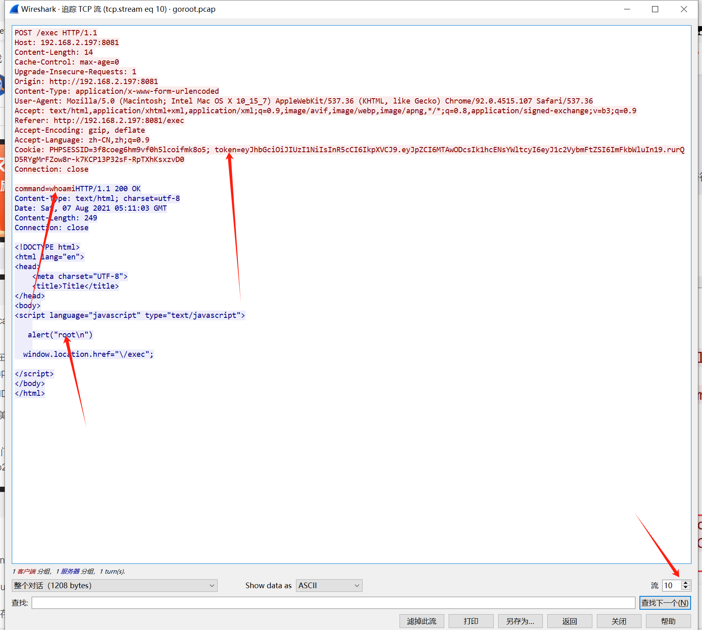Open help with the 帮助 button
Viewport: 702px width, 630px height.
click(668, 621)
